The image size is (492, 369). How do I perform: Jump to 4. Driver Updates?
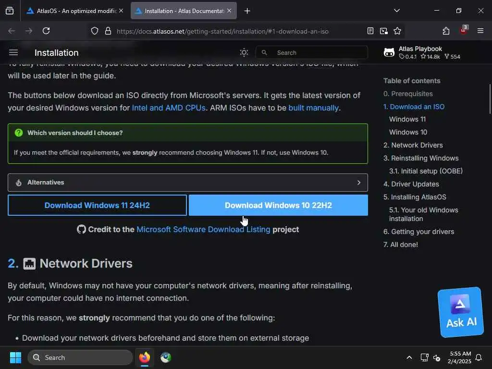411,184
